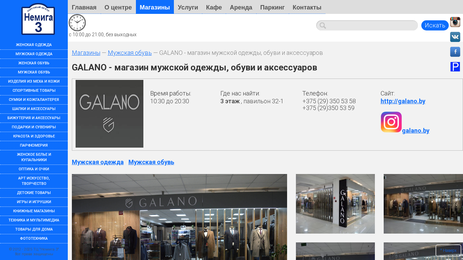Open Парфюмерия sidebar category

pos(34,146)
